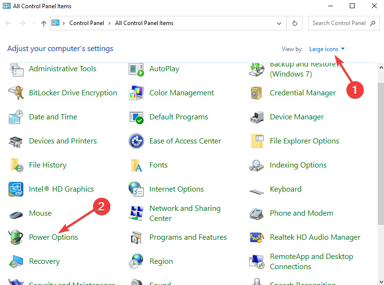Click the Ease of Access Center icon
Viewport: 384px width, 285px height.
click(136, 141)
